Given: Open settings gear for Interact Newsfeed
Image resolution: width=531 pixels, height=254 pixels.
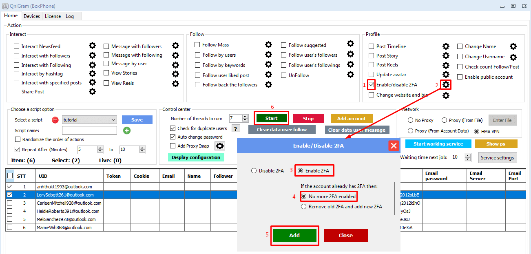Looking at the screenshot, I should (92, 46).
